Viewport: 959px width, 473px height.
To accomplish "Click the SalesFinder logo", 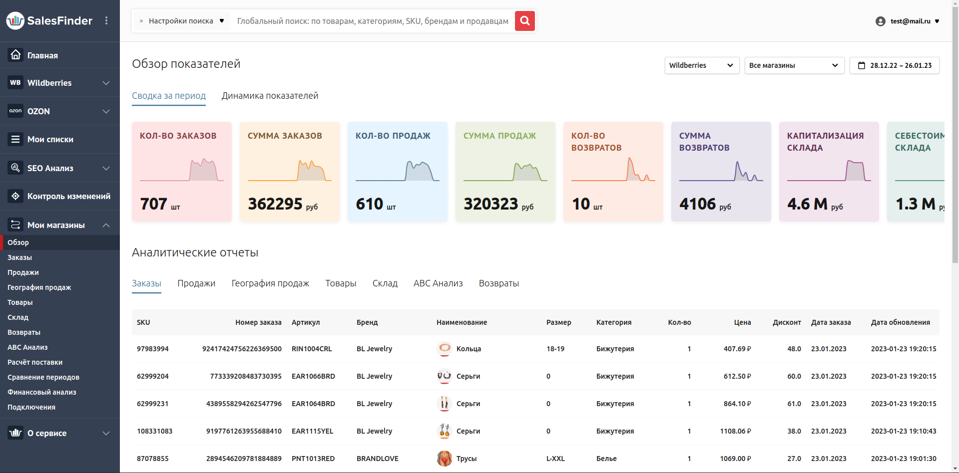I will 49,20.
